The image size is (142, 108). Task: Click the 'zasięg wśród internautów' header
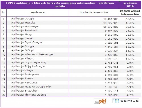click(130, 13)
